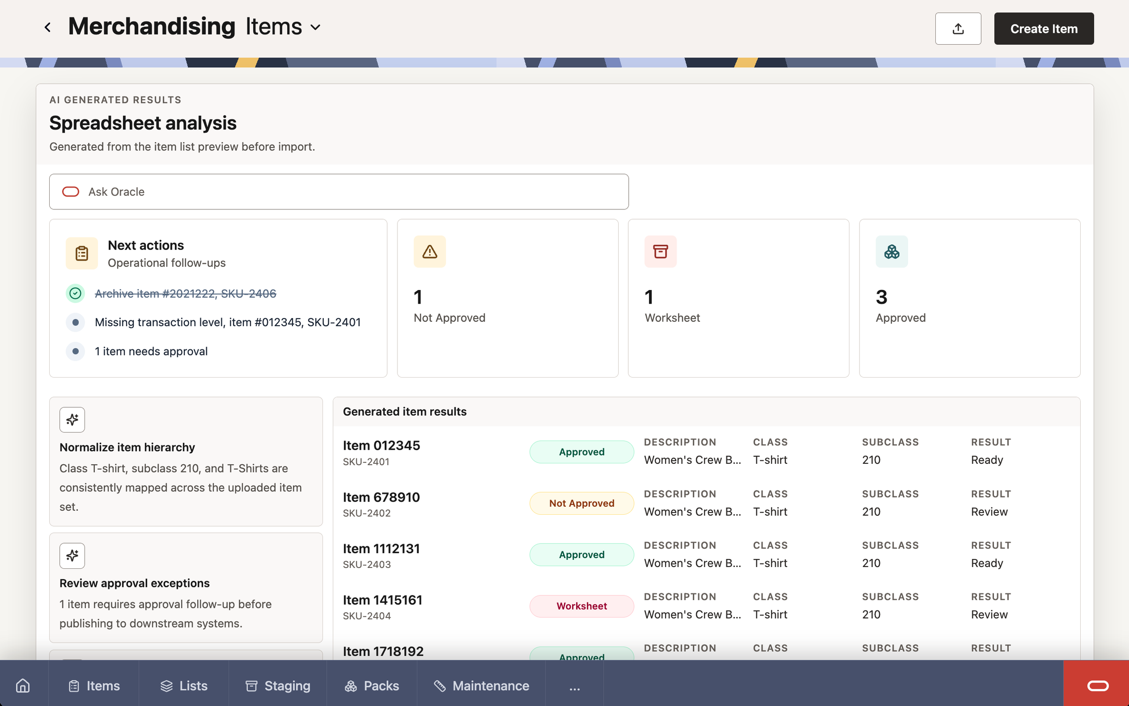
Task: Click Approved badge for Item 1112131
Action: (x=581, y=554)
